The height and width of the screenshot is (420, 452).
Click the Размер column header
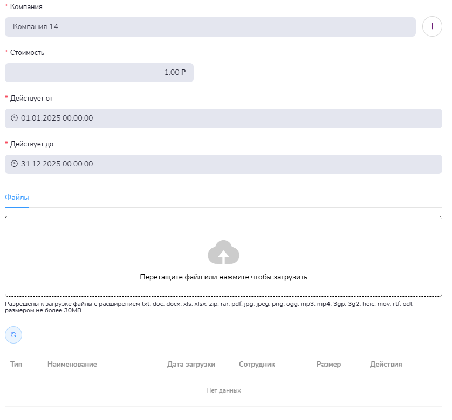(x=328, y=365)
